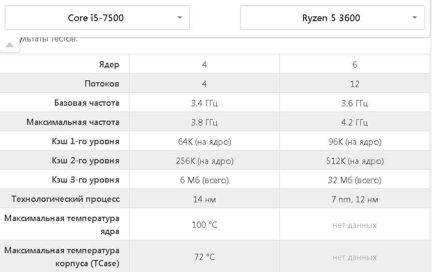Click the "Технологический процесс" row label
Viewport: 432px width, 272px height.
[x=65, y=199]
